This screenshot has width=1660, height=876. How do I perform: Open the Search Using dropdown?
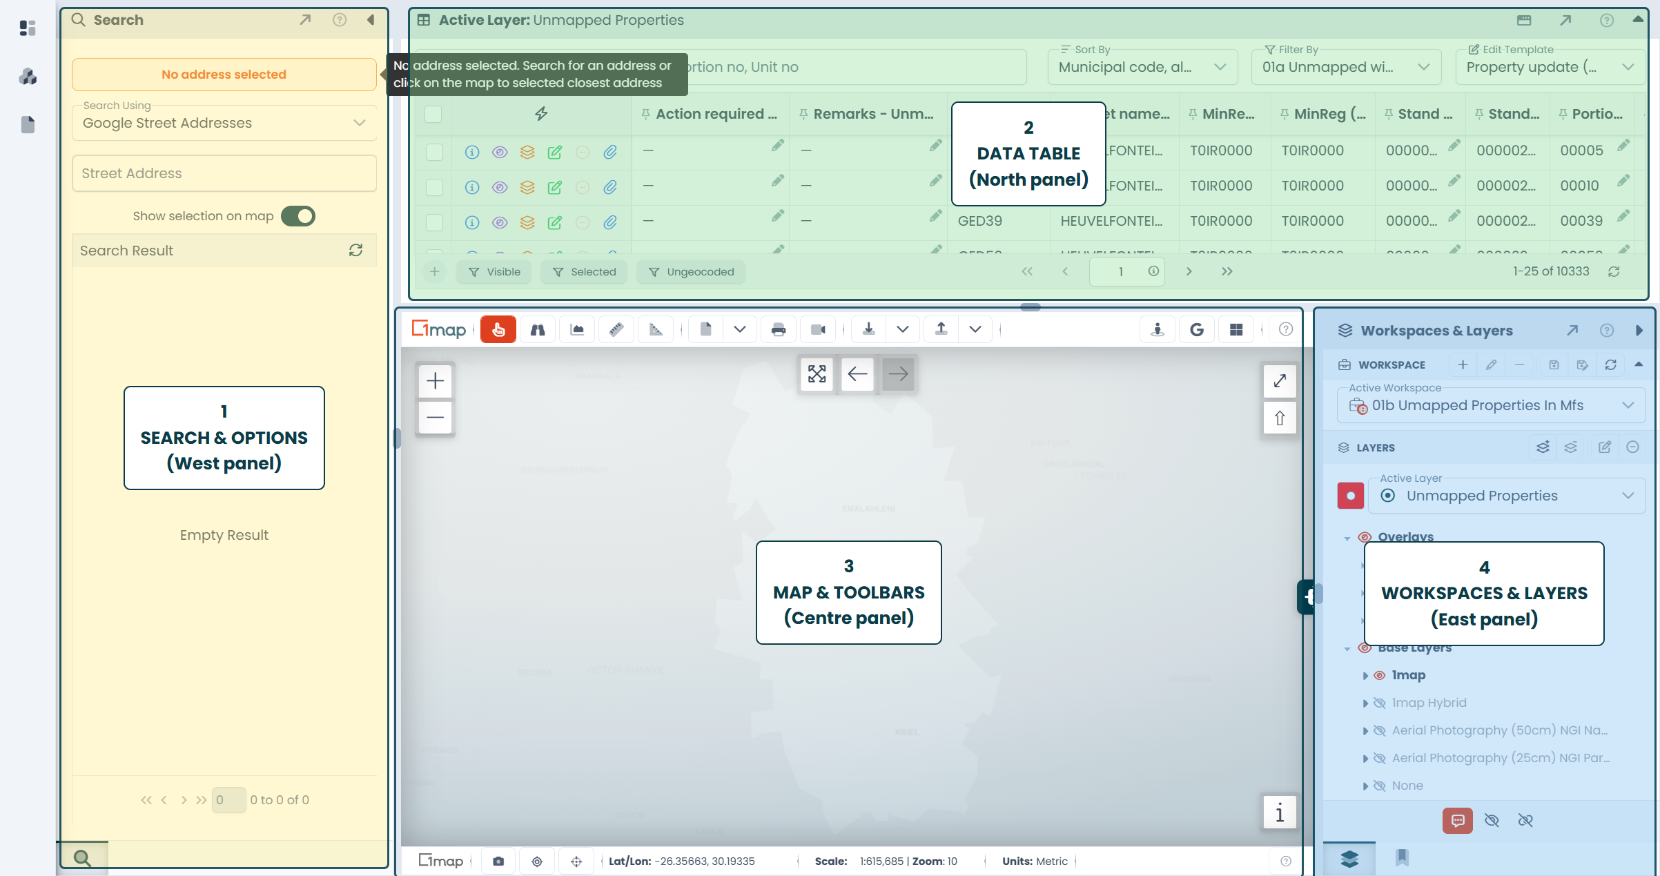click(x=224, y=123)
